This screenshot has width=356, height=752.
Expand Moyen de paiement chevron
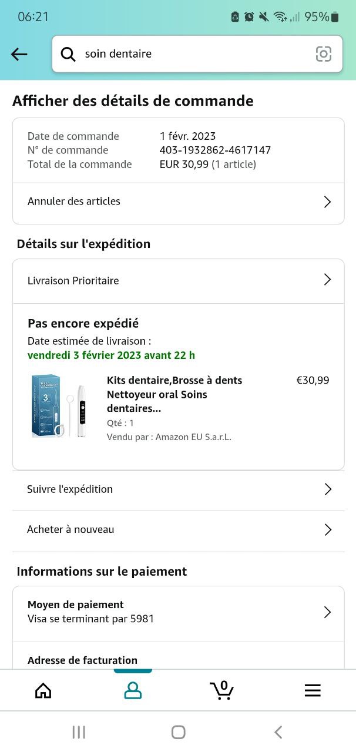(x=327, y=612)
